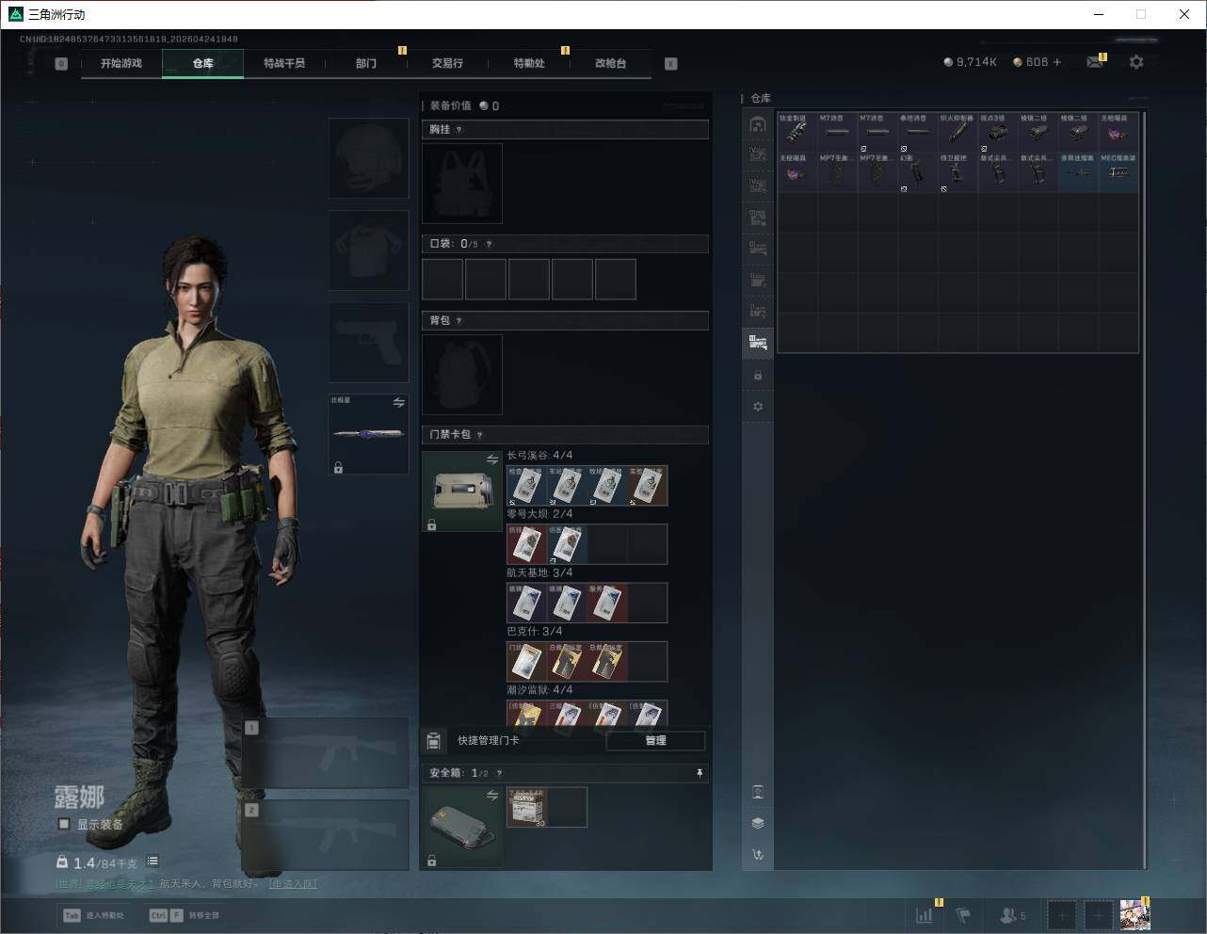Swap the key card case
The image size is (1207, 934).
pyautogui.click(x=491, y=459)
